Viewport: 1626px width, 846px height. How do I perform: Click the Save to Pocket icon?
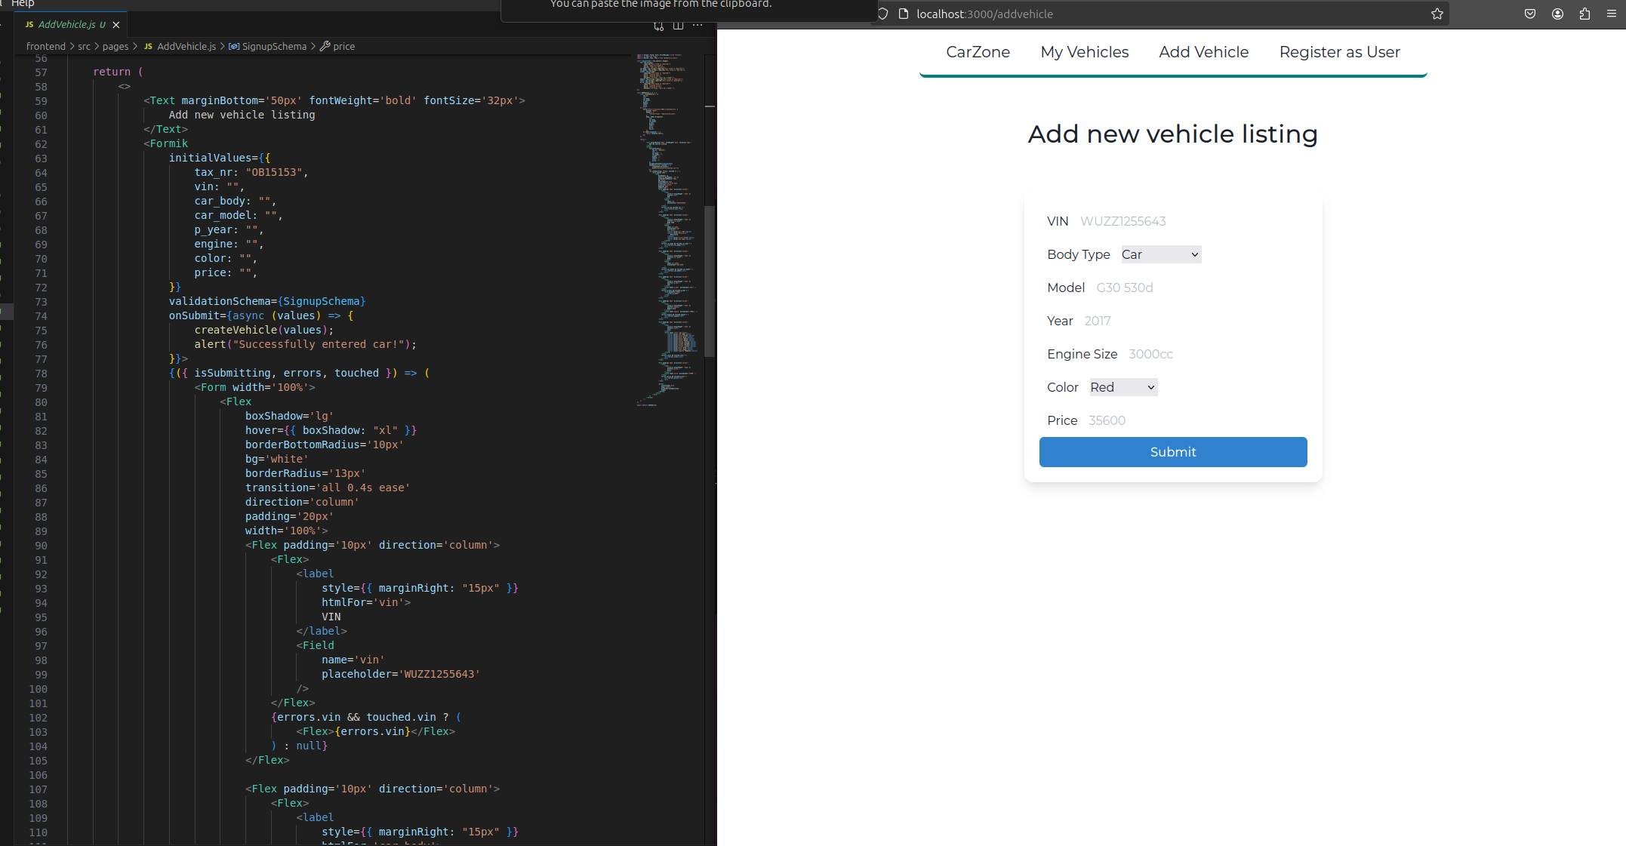(x=1530, y=14)
